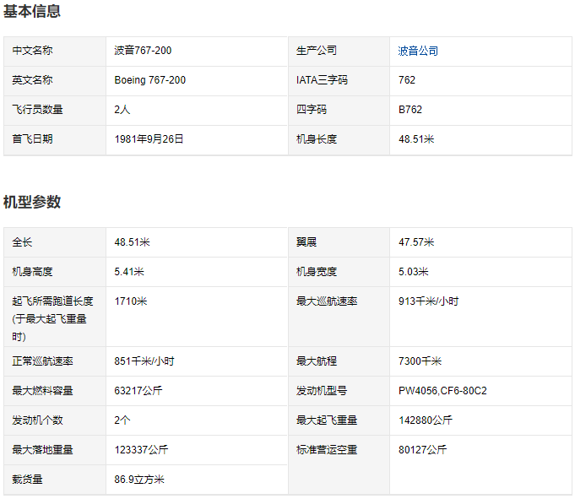Click the 发动机个数 label
This screenshot has height=499, width=575.
(x=37, y=420)
